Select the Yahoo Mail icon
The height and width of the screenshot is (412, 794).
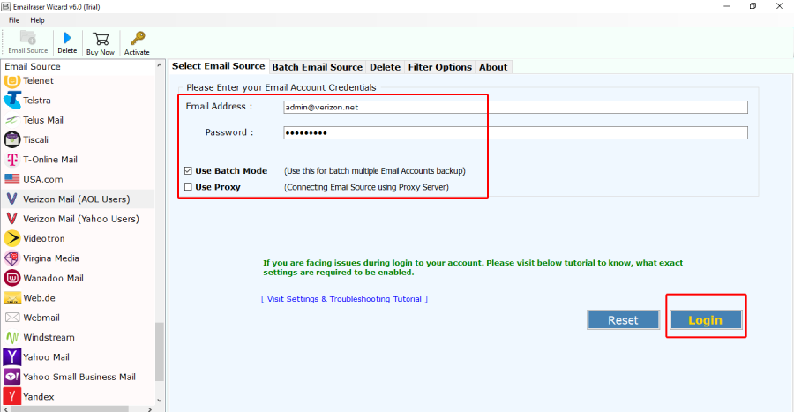tap(12, 356)
